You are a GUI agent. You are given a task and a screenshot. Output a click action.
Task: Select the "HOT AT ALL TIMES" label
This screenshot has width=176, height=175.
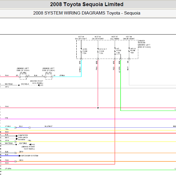click(x=115, y=38)
